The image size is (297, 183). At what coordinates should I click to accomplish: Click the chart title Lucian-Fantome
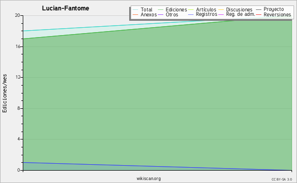coord(65,8)
